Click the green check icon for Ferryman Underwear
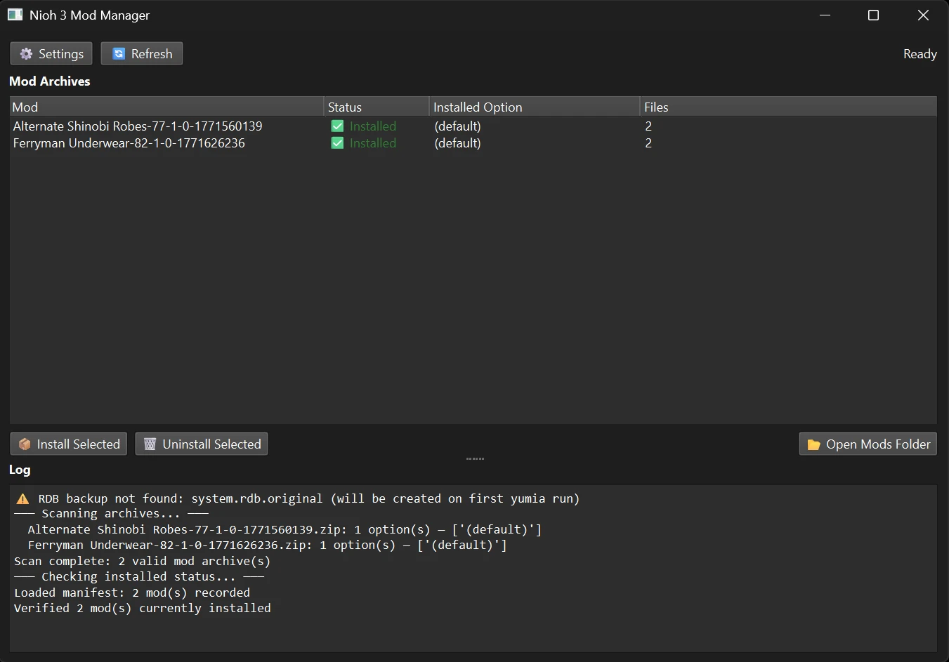This screenshot has height=662, width=949. point(338,143)
